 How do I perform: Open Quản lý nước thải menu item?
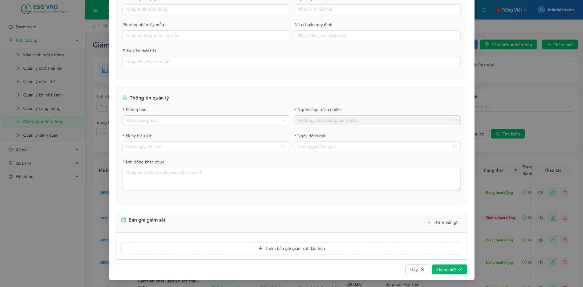(x=43, y=82)
